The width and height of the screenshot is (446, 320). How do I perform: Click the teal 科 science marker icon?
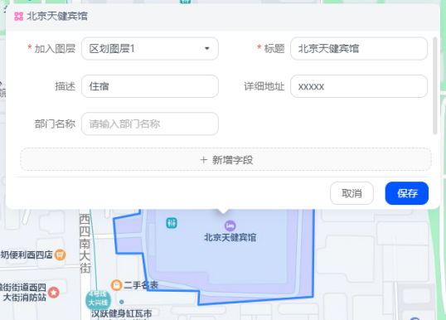[172, 223]
